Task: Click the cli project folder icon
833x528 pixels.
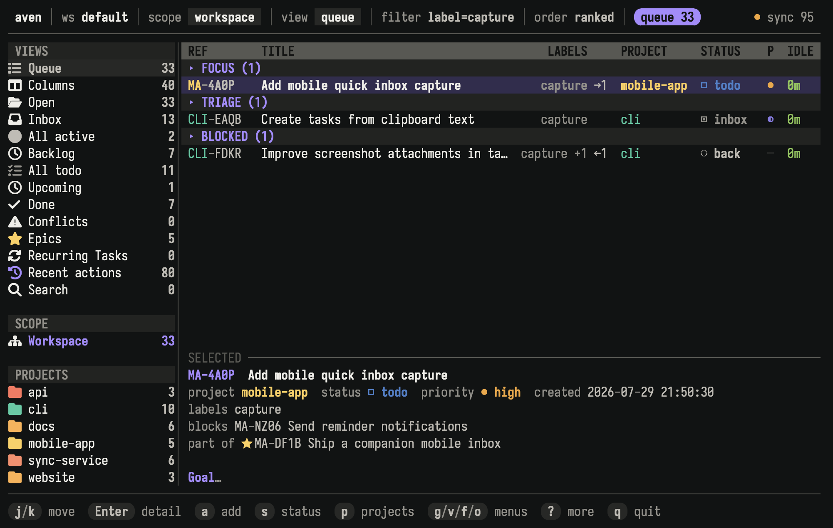Action: pyautogui.click(x=15, y=409)
